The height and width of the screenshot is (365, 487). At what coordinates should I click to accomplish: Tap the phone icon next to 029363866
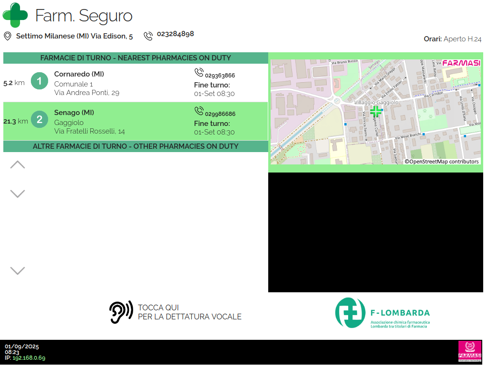(x=199, y=73)
